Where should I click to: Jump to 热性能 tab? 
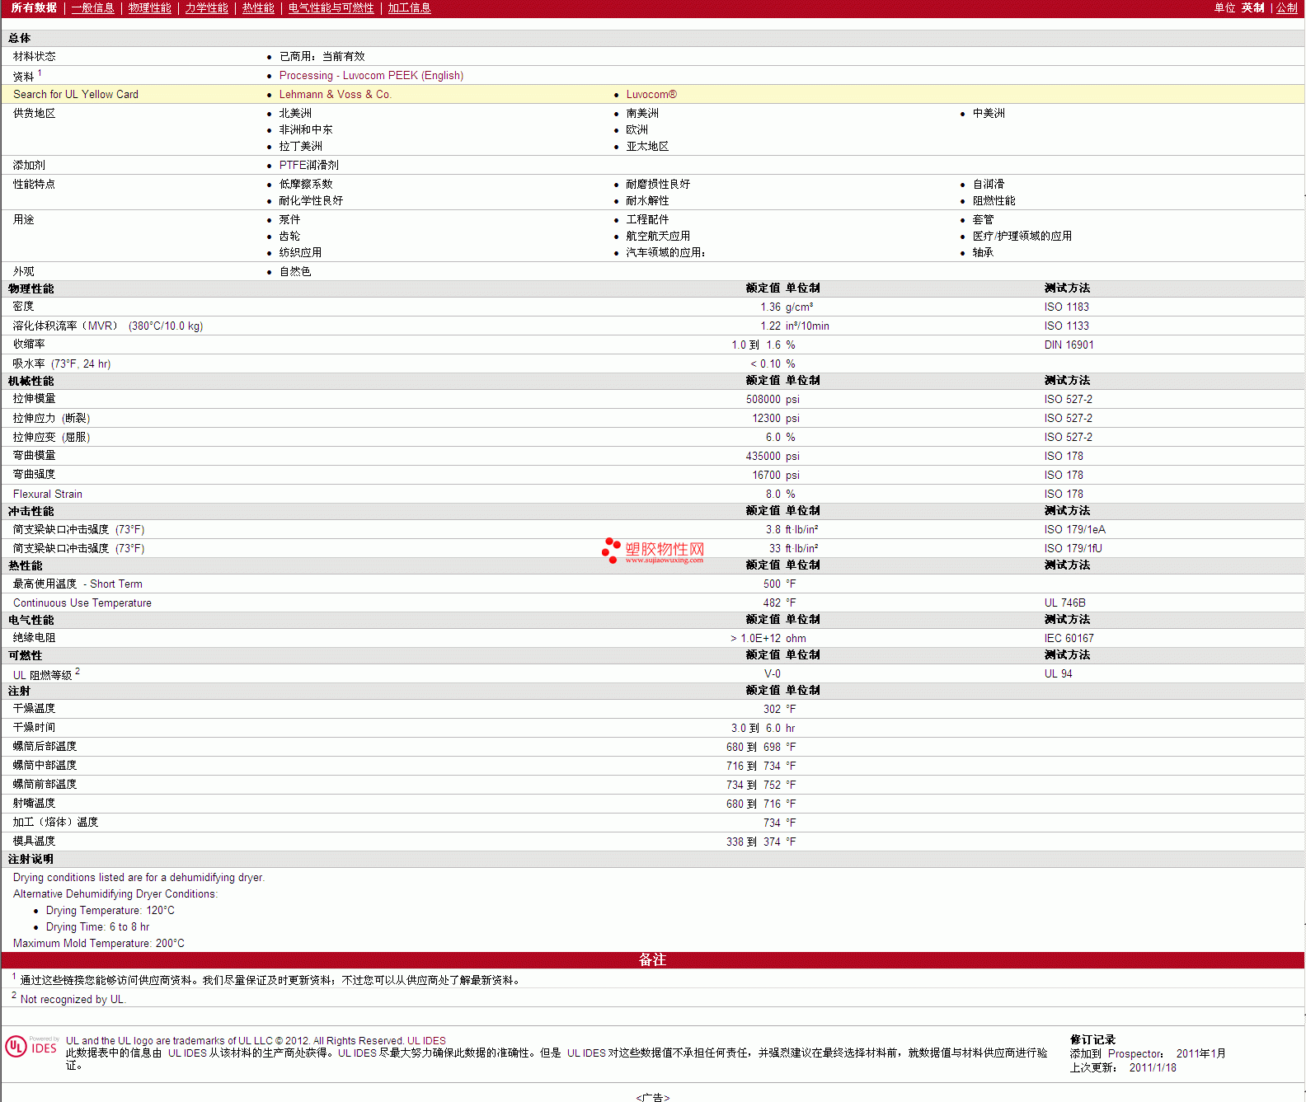pyautogui.click(x=258, y=8)
